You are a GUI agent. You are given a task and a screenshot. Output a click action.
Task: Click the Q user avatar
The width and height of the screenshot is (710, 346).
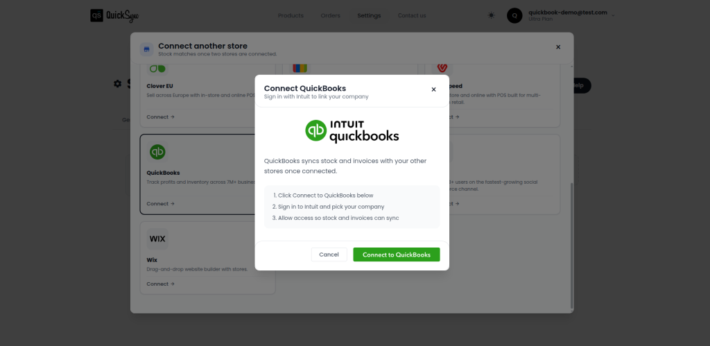point(514,15)
